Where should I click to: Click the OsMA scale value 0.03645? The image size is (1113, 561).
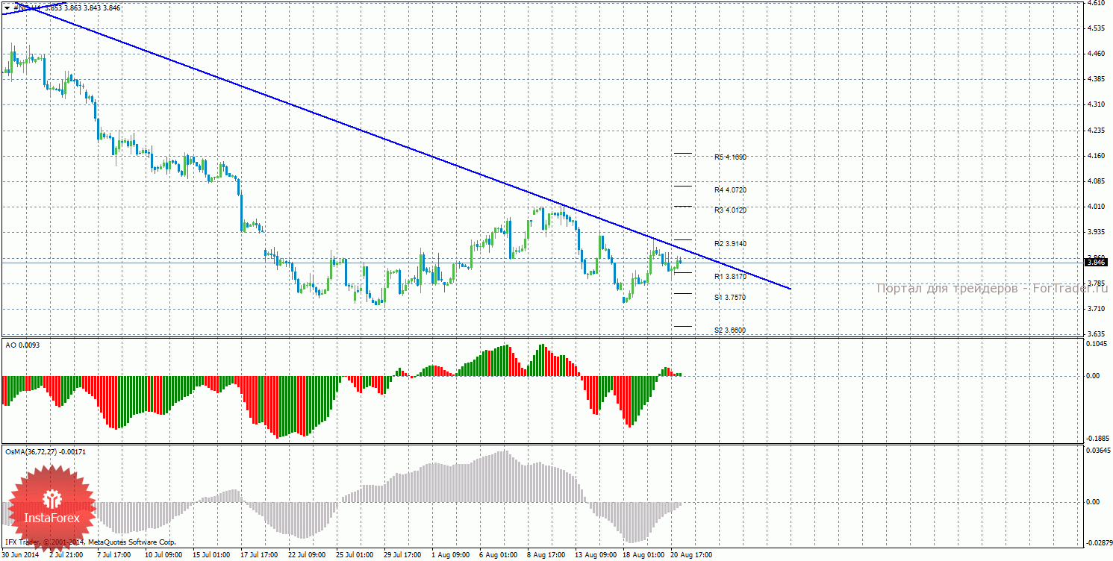tap(1098, 450)
